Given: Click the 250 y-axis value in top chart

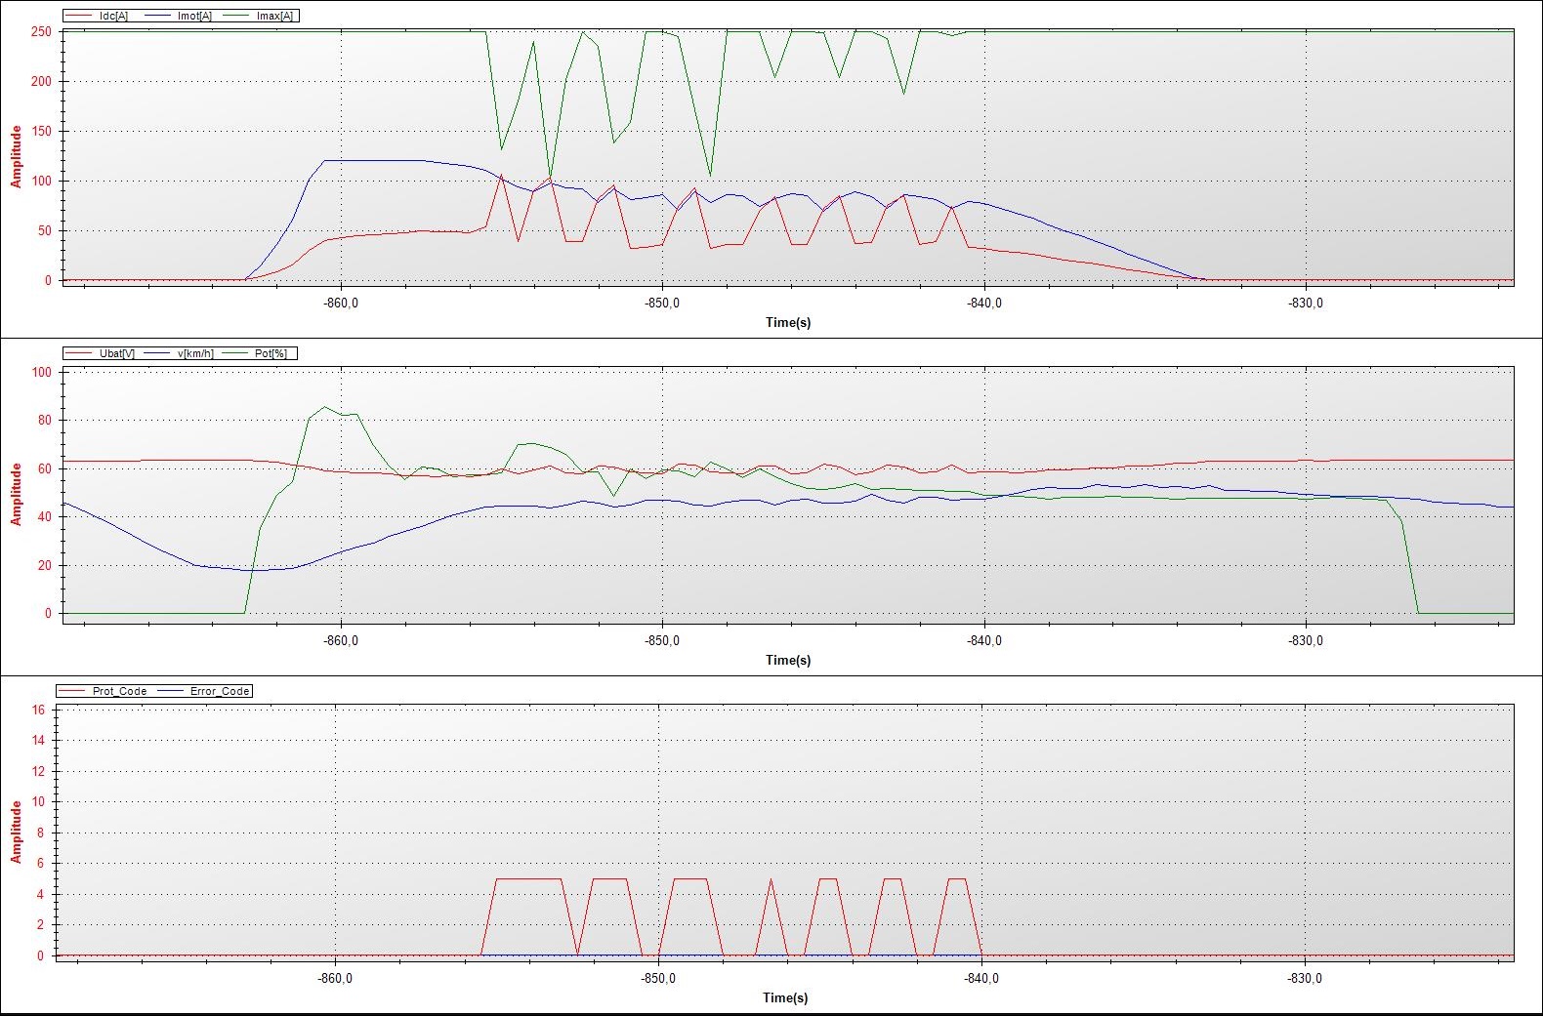Looking at the screenshot, I should click(x=41, y=31).
